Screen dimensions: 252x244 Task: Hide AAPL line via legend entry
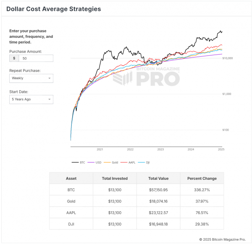pos(128,163)
